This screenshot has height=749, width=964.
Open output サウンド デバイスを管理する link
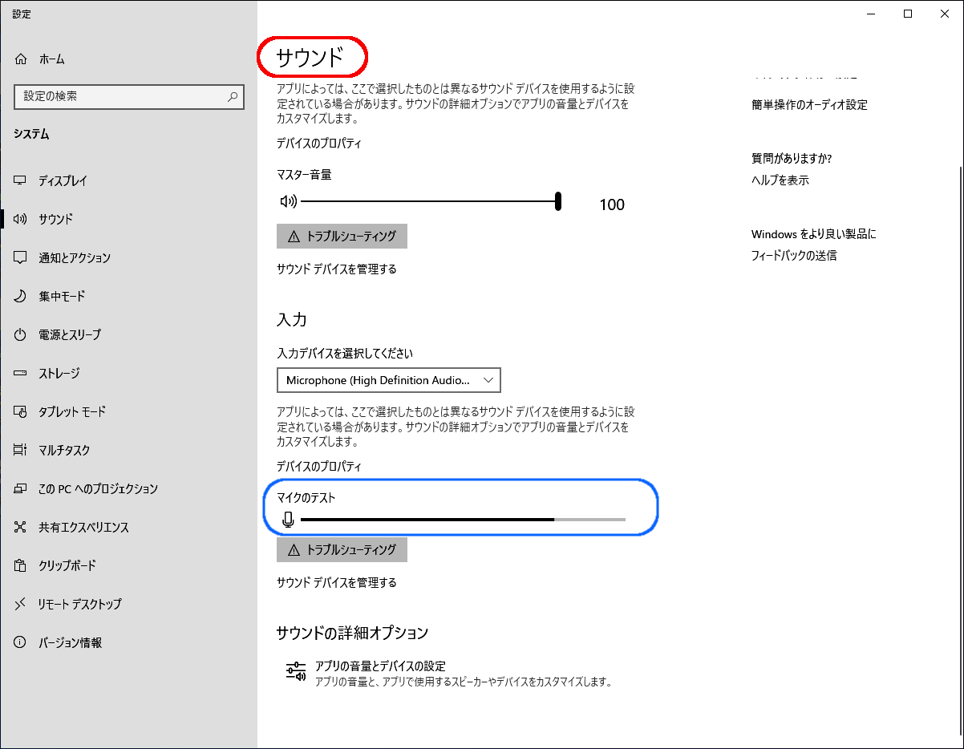tap(337, 269)
